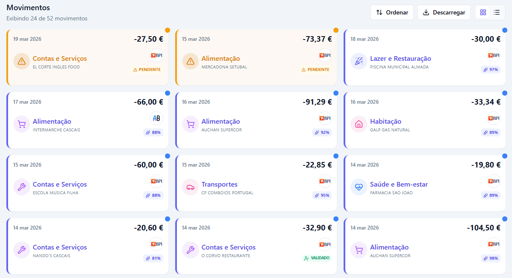Click the house icon on GALP GAS NATURAL

click(359, 124)
